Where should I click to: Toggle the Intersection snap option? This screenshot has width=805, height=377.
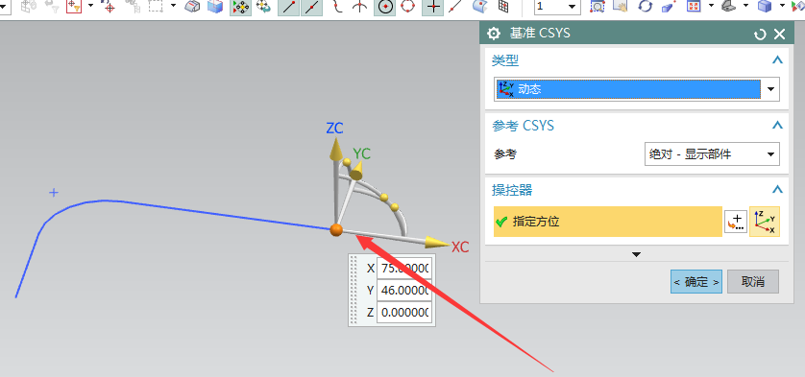(359, 7)
